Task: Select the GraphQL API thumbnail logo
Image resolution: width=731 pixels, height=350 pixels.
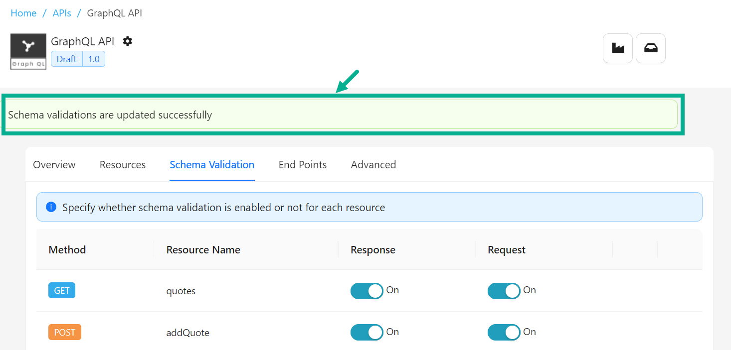Action: (x=28, y=51)
